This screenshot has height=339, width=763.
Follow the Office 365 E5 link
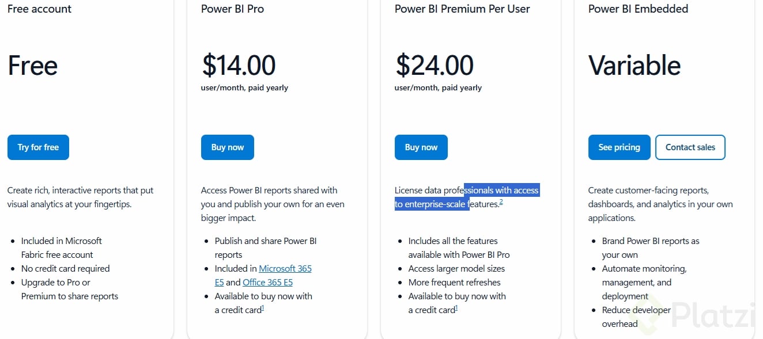tap(267, 282)
